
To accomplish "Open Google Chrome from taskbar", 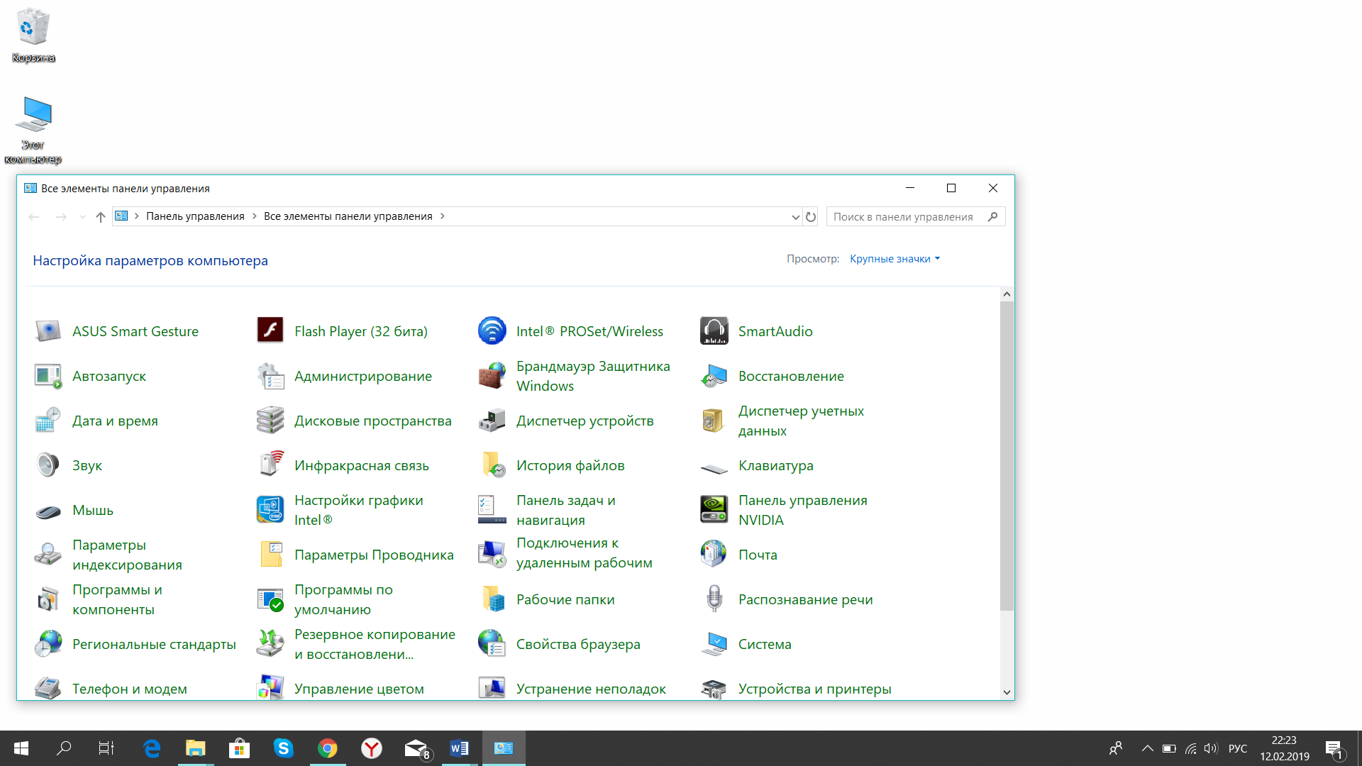I will point(328,748).
